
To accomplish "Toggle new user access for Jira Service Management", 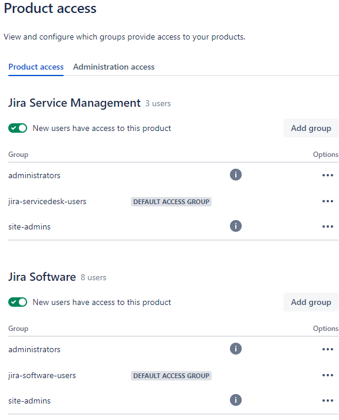I will tap(18, 129).
